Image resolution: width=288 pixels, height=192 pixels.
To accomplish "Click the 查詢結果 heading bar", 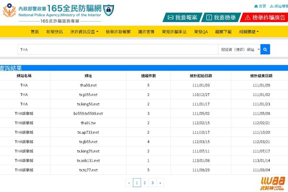I will coord(144,68).
